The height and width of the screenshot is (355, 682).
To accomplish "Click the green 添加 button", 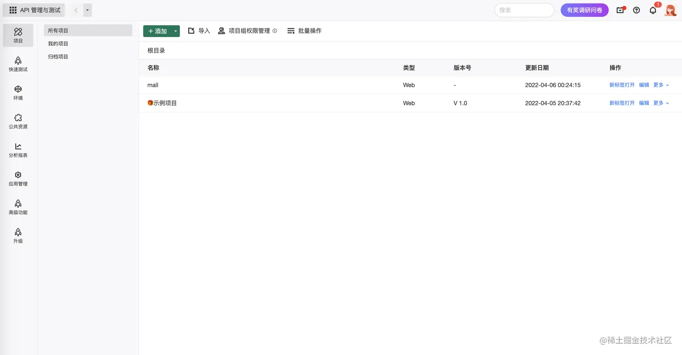I will [x=157, y=31].
